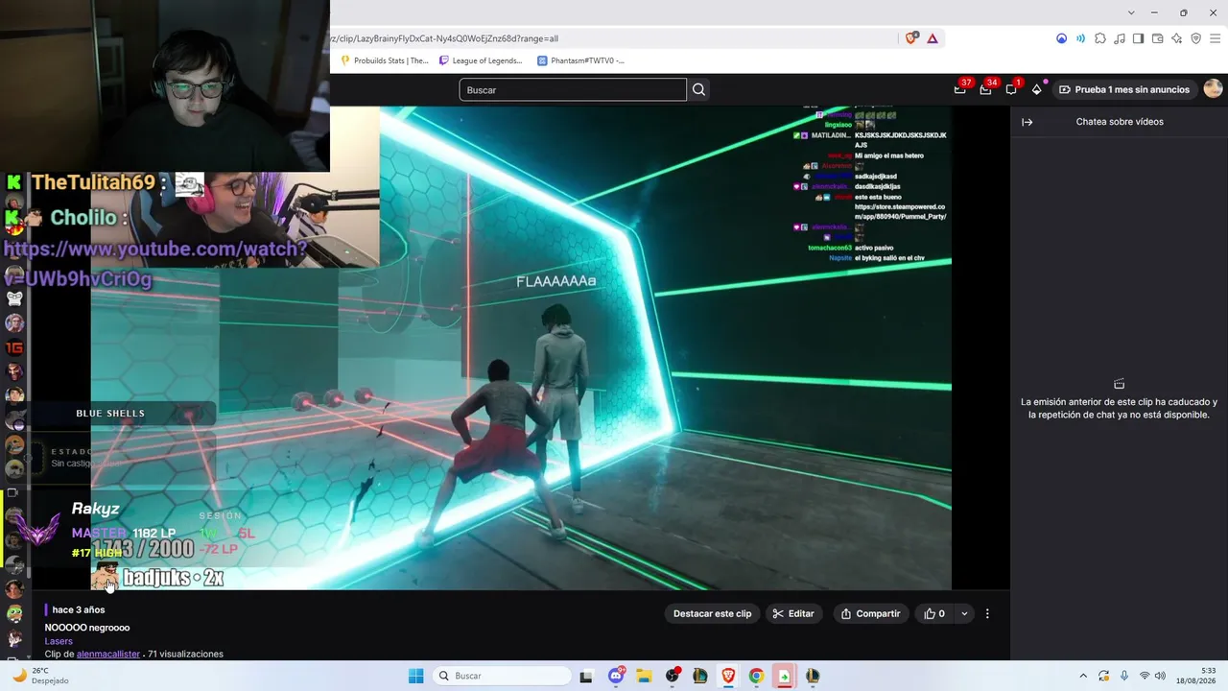Like the clip with thumbs-up button
1228x691 pixels.
[x=934, y=614]
